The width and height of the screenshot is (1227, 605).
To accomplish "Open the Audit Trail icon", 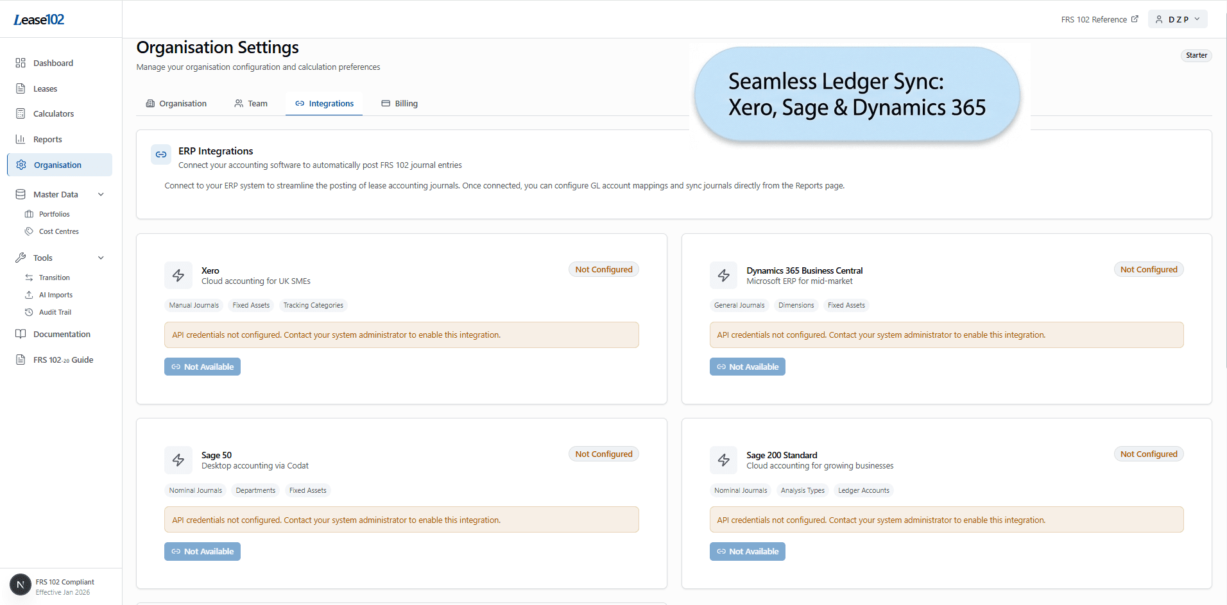I will tap(29, 312).
